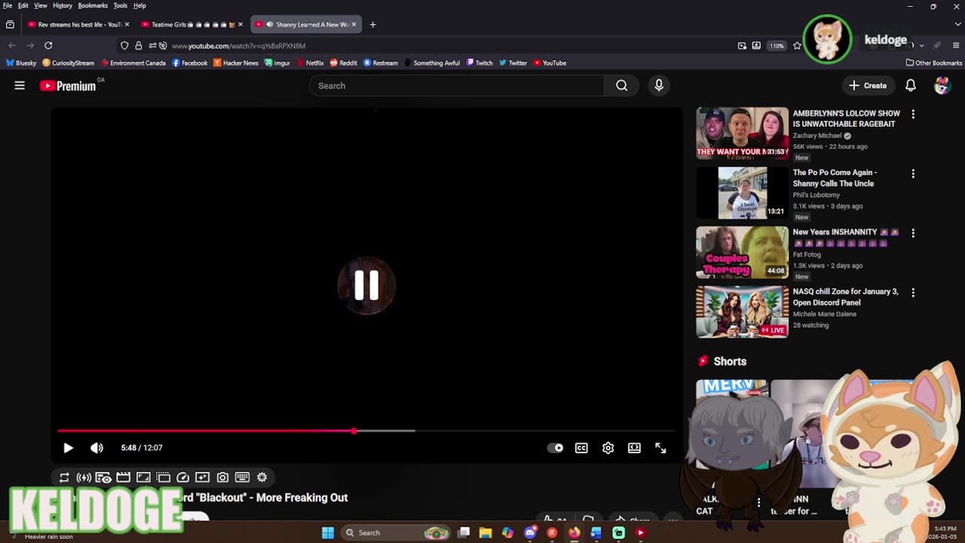Bookmark this page with the star icon
The width and height of the screenshot is (965, 543).
(x=797, y=45)
